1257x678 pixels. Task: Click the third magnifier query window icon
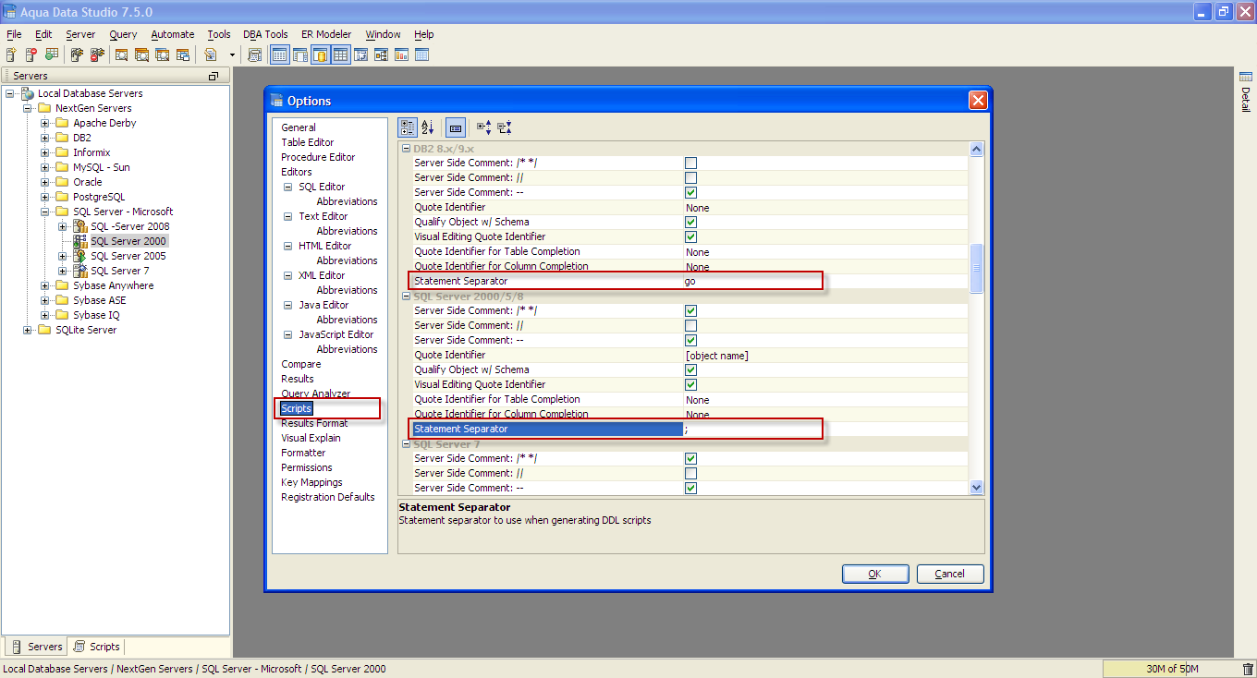pos(163,55)
